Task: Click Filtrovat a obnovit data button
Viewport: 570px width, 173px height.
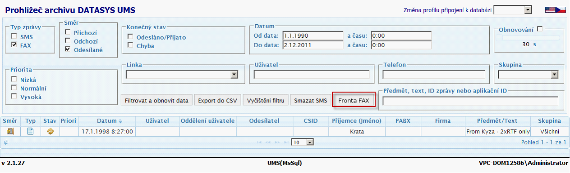Action: pos(157,100)
